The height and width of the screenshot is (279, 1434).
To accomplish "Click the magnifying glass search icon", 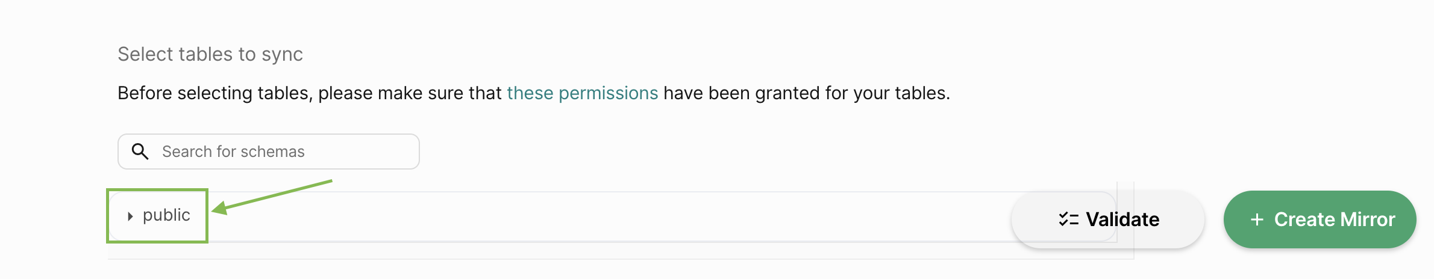I will (x=140, y=152).
